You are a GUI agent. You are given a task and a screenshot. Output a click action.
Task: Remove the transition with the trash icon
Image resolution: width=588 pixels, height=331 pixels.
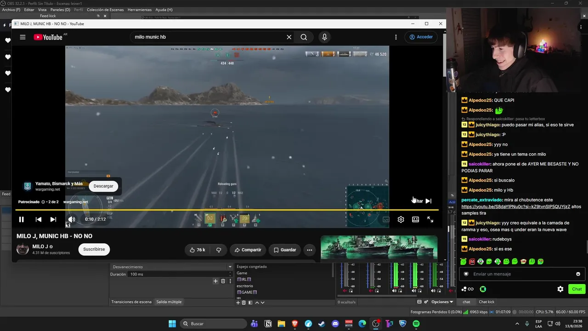[x=223, y=281]
